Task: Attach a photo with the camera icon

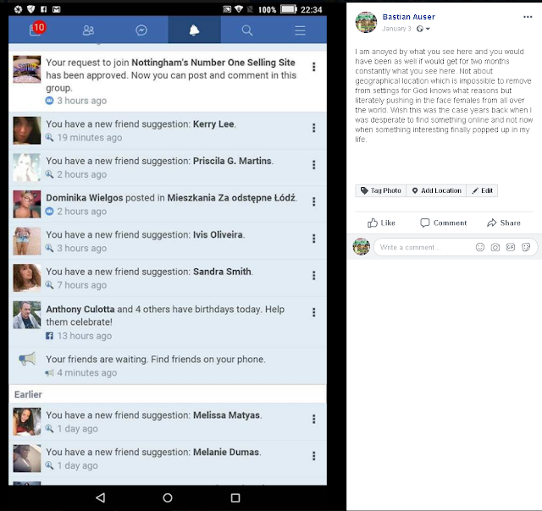Action: coord(495,247)
